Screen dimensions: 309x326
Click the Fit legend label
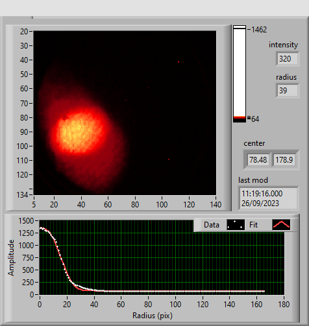253,225
